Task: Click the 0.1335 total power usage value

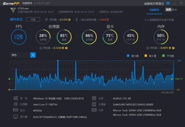Action: pyautogui.click(x=65, y=20)
